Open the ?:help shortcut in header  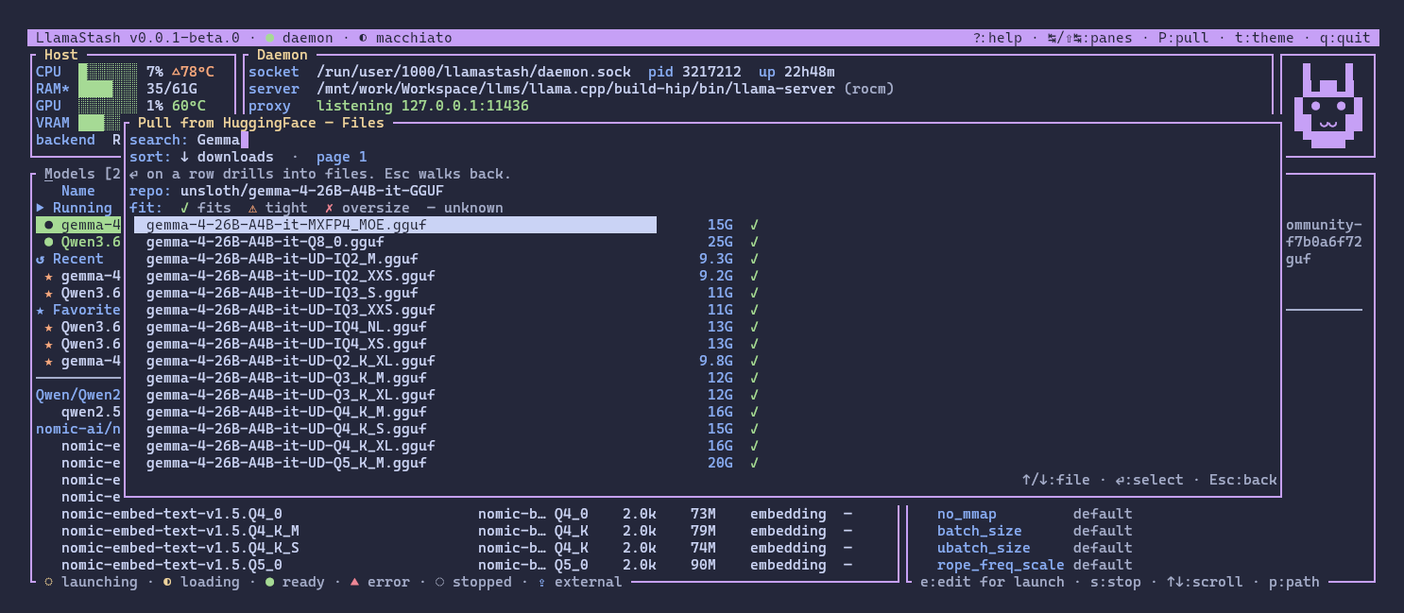[x=998, y=39]
